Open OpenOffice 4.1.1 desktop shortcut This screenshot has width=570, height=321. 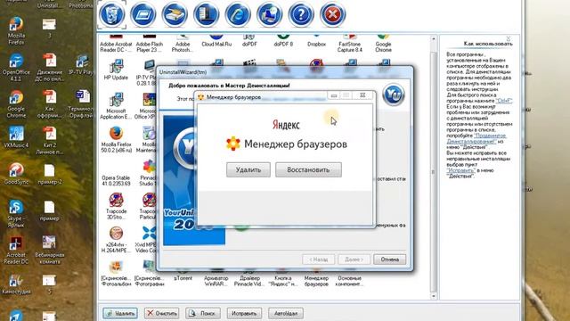16,68
